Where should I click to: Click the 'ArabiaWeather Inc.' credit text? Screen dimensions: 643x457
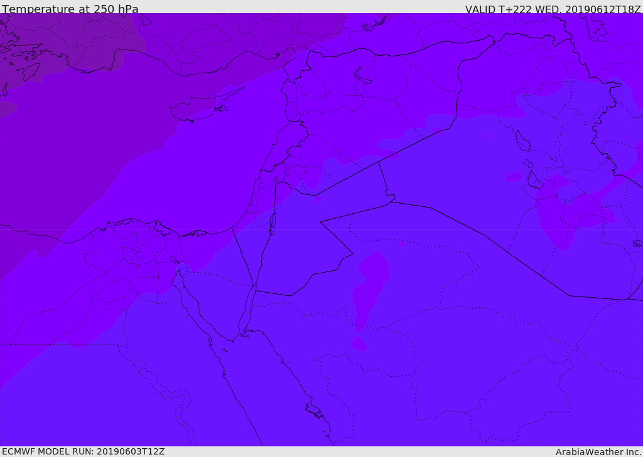(x=598, y=452)
